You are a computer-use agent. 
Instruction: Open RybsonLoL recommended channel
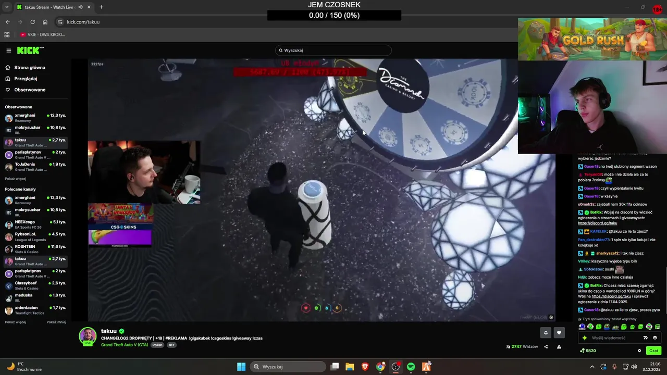click(35, 236)
